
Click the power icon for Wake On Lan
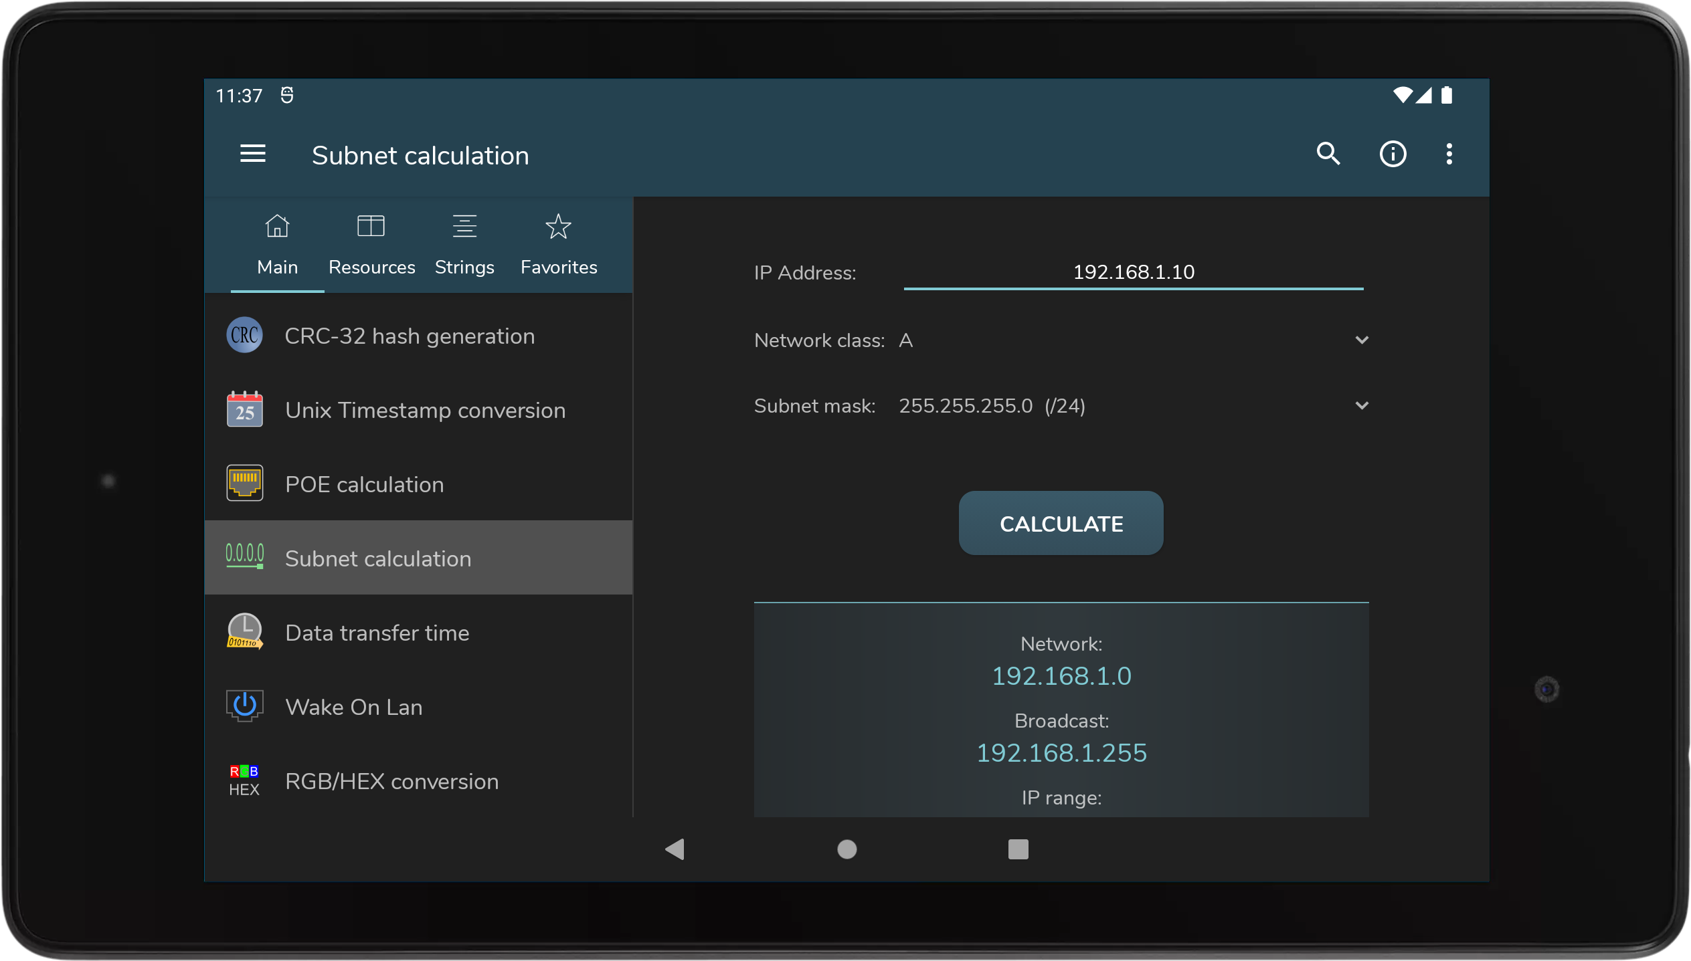click(244, 706)
